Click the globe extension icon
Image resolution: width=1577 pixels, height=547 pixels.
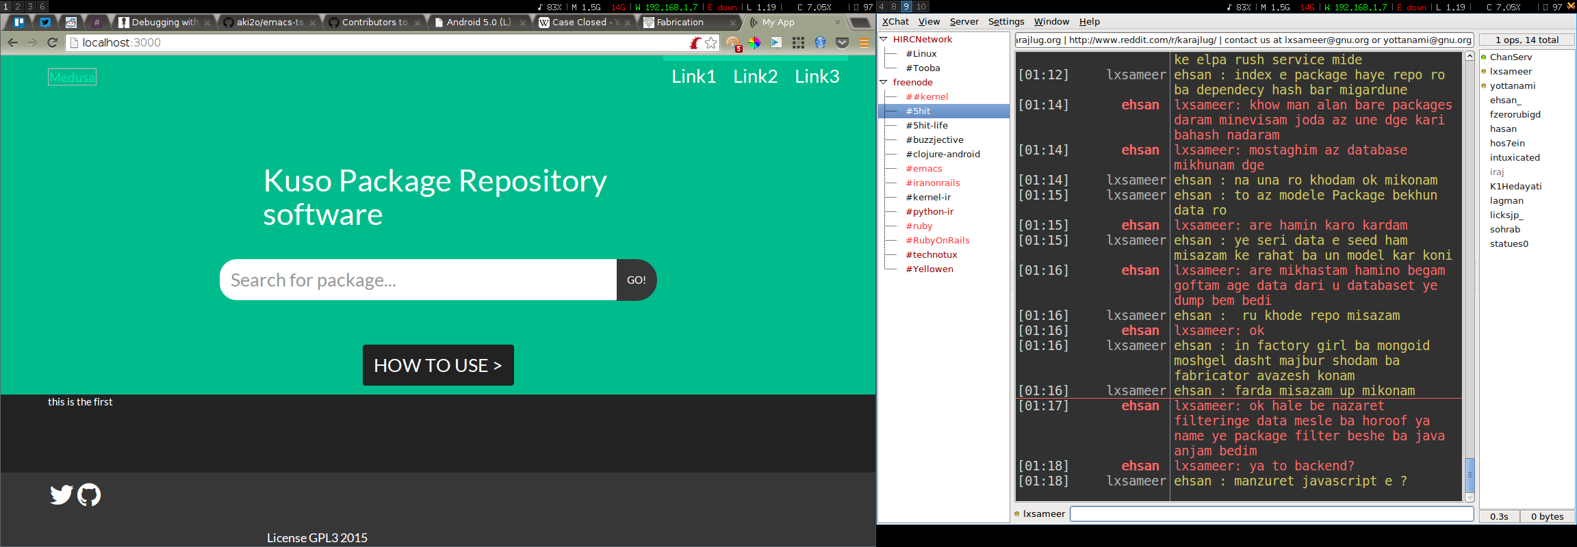click(x=820, y=42)
